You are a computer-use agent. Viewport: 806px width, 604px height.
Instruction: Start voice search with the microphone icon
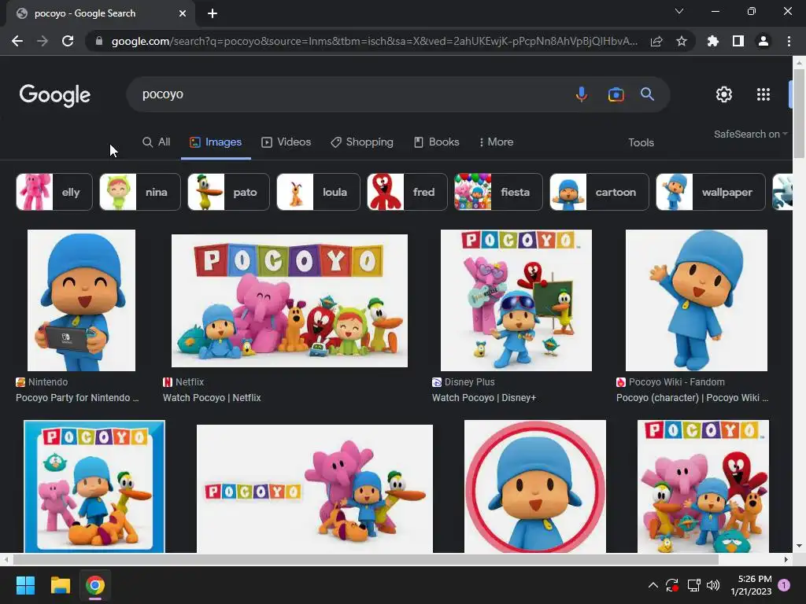click(582, 94)
